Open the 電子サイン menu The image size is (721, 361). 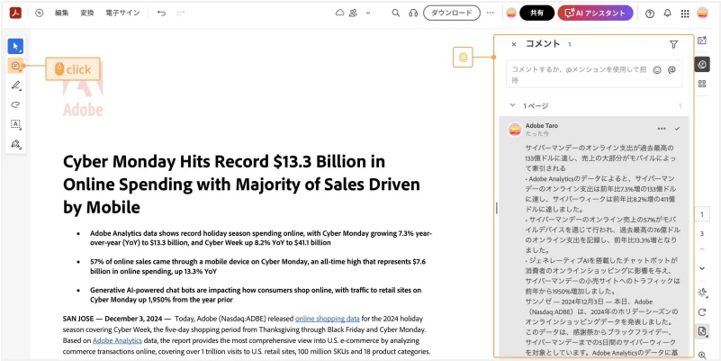coord(122,13)
